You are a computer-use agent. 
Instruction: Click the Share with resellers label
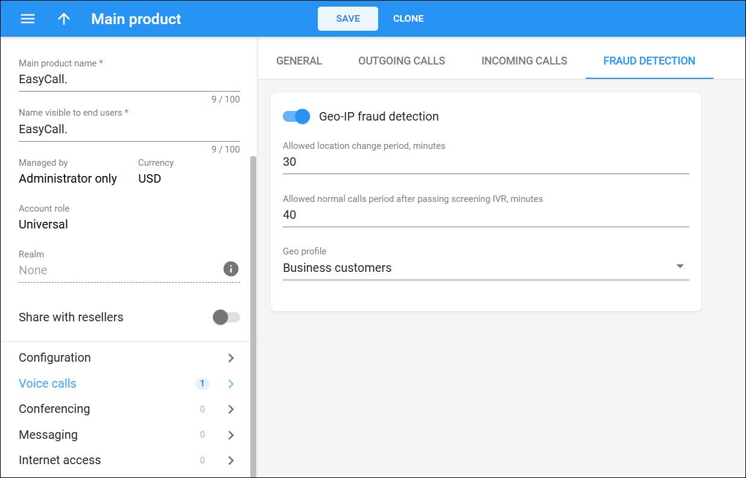(x=71, y=317)
